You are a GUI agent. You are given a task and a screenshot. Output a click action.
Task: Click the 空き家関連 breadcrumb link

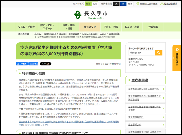point(114,34)
